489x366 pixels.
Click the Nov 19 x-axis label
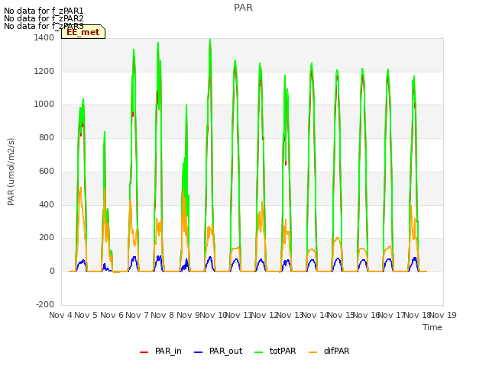(x=443, y=315)
